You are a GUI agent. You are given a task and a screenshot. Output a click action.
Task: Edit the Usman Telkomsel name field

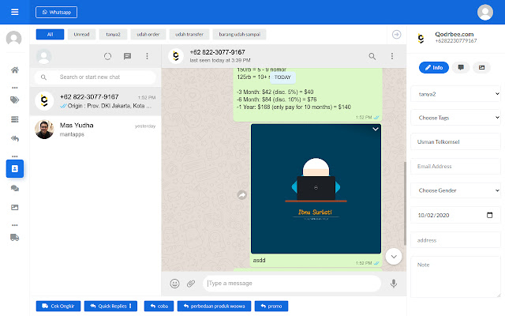pos(455,142)
